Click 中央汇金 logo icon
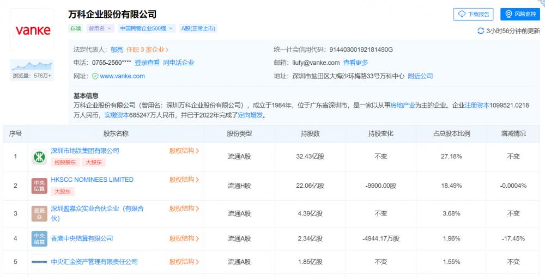 pos(39,262)
